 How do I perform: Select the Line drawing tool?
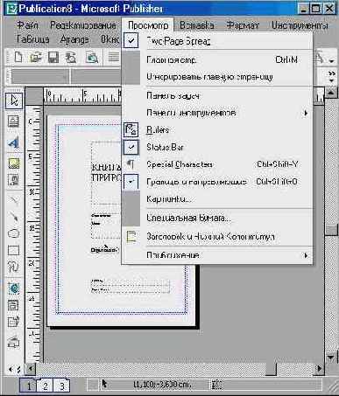tap(14, 199)
